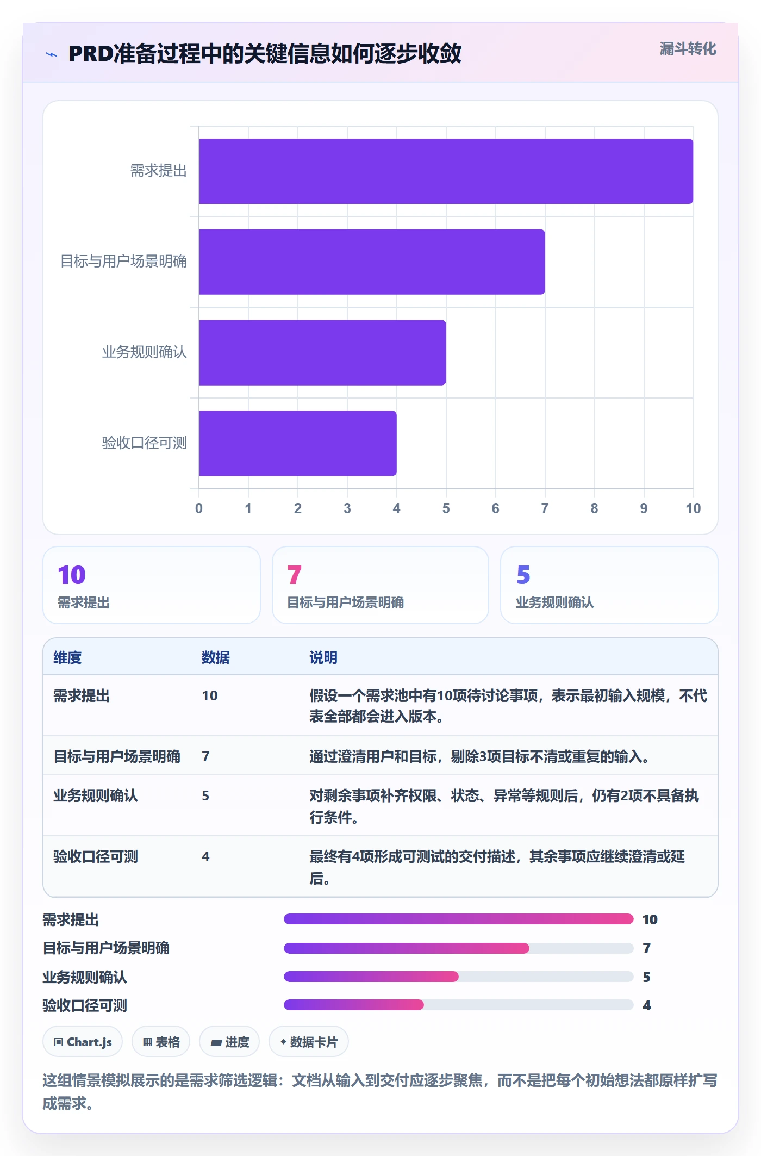Click the y-axis label 业务规则确认
761x1156 pixels.
pos(145,352)
